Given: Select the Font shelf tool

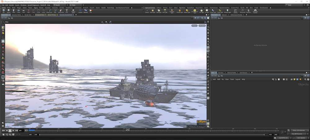Looking at the screenshot, I should coord(67,11).
